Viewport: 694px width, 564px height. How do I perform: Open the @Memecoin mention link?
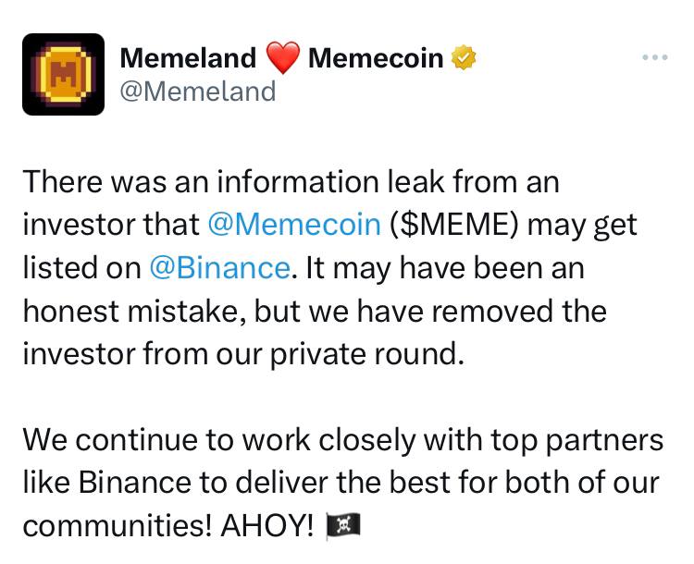[295, 225]
